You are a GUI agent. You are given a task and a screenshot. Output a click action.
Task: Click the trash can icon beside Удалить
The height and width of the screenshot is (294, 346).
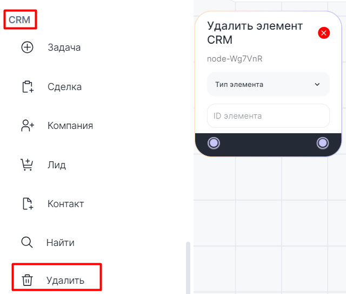tap(27, 280)
